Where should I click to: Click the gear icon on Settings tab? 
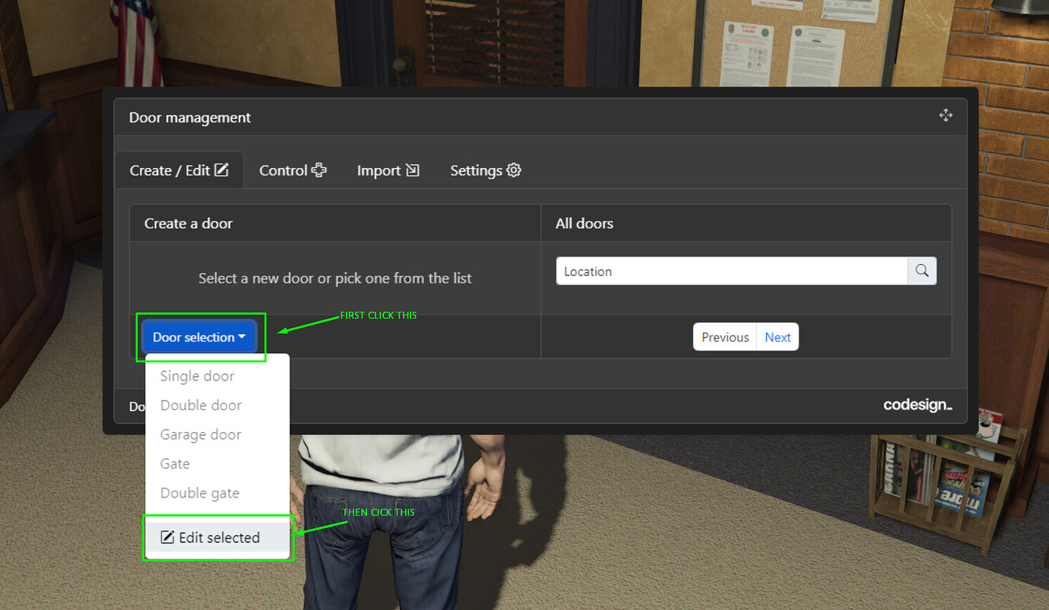[514, 170]
